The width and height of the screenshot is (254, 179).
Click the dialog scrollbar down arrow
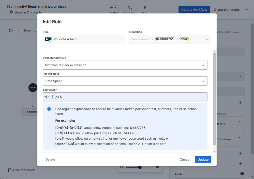(215, 151)
